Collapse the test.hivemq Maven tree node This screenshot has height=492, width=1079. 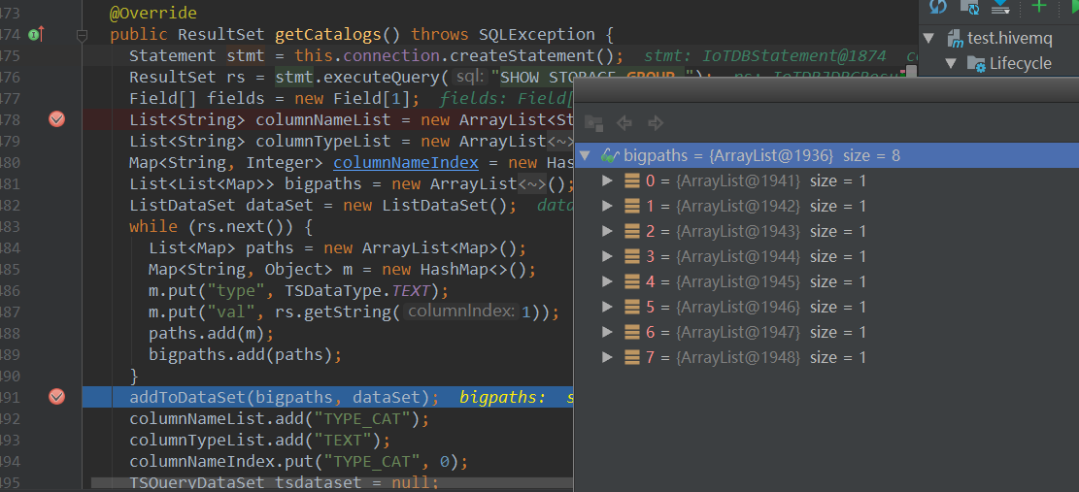tap(929, 39)
